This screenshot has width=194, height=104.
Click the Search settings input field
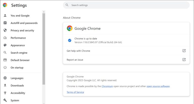tap(126, 5)
